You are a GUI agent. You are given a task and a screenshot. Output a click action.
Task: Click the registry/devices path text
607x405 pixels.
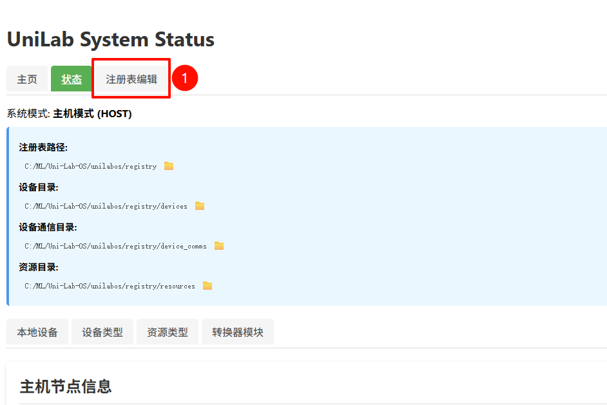(x=106, y=206)
